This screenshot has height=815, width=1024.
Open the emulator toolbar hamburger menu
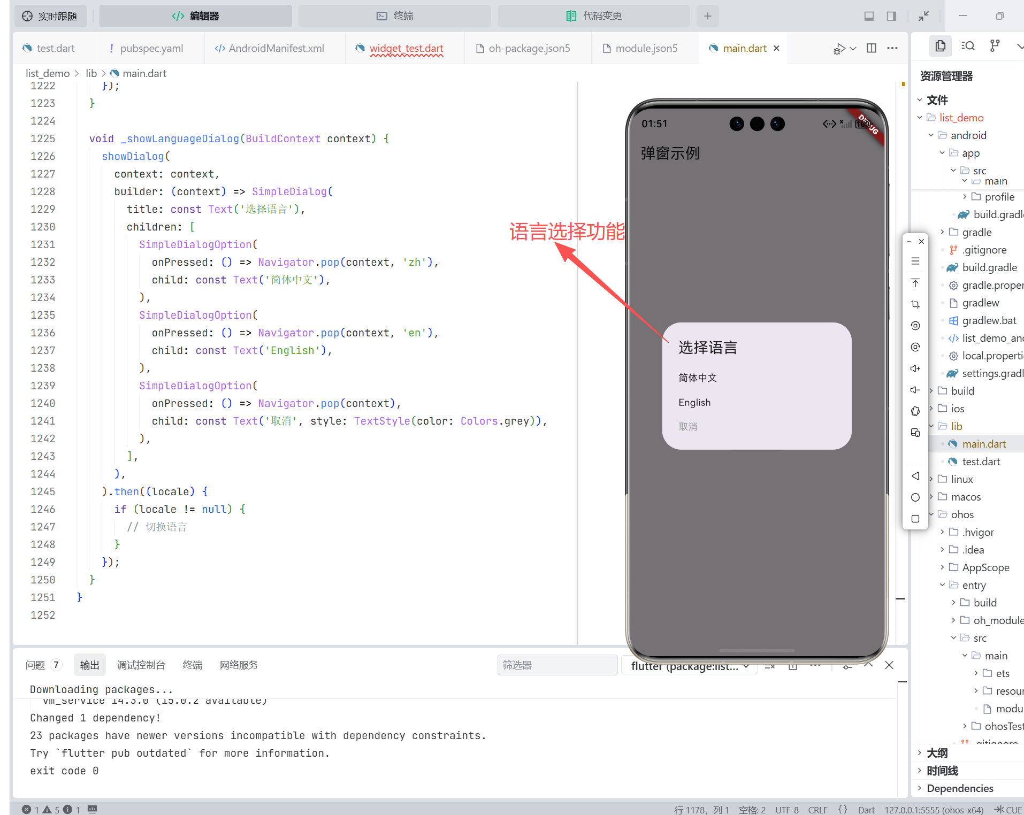[915, 262]
